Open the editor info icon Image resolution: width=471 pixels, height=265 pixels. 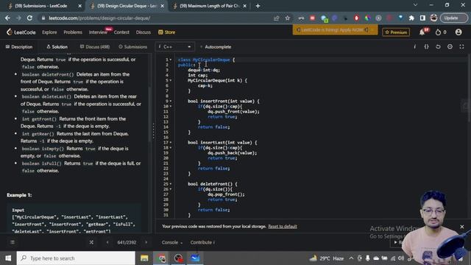click(415, 46)
